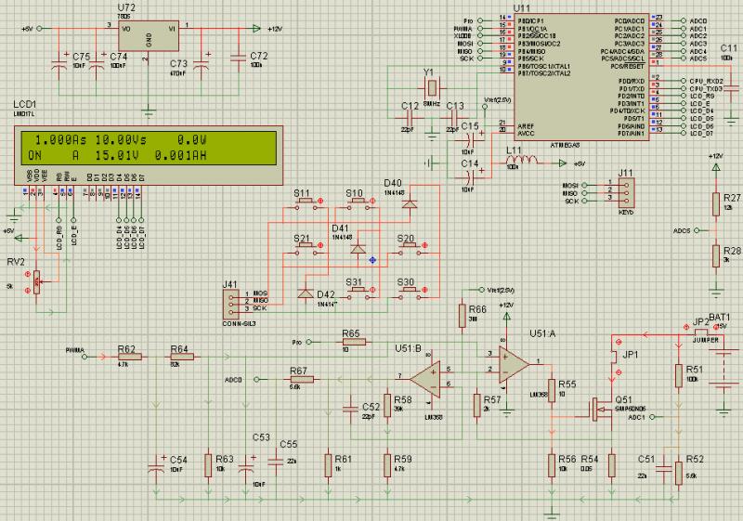The width and height of the screenshot is (743, 521).
Task: Select the BAT1 battery symbol
Action: [x=722, y=356]
